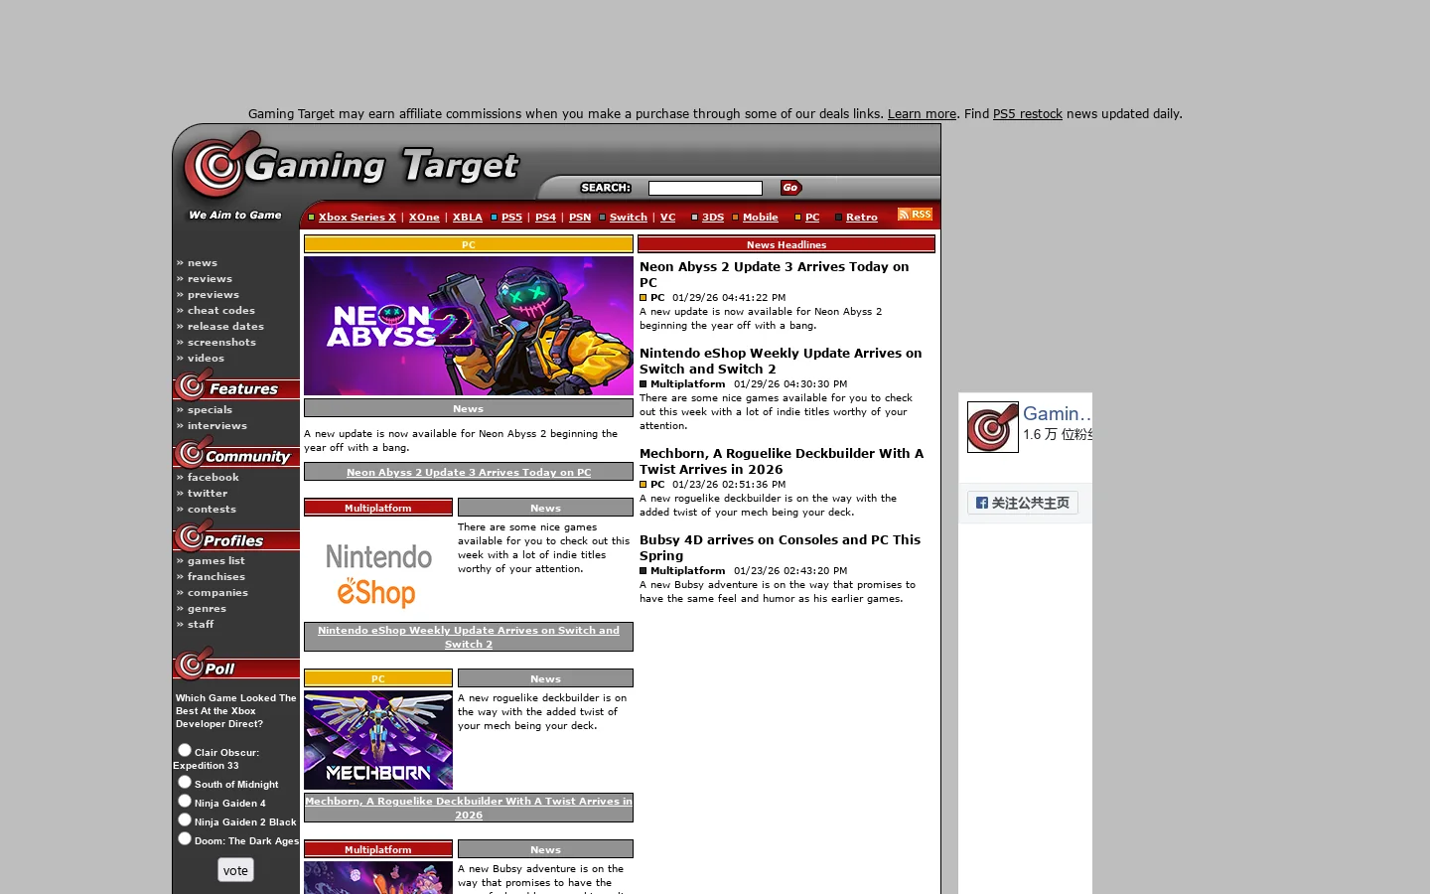This screenshot has height=894, width=1430.
Task: Open the Switch platform tab
Action: pyautogui.click(x=629, y=217)
